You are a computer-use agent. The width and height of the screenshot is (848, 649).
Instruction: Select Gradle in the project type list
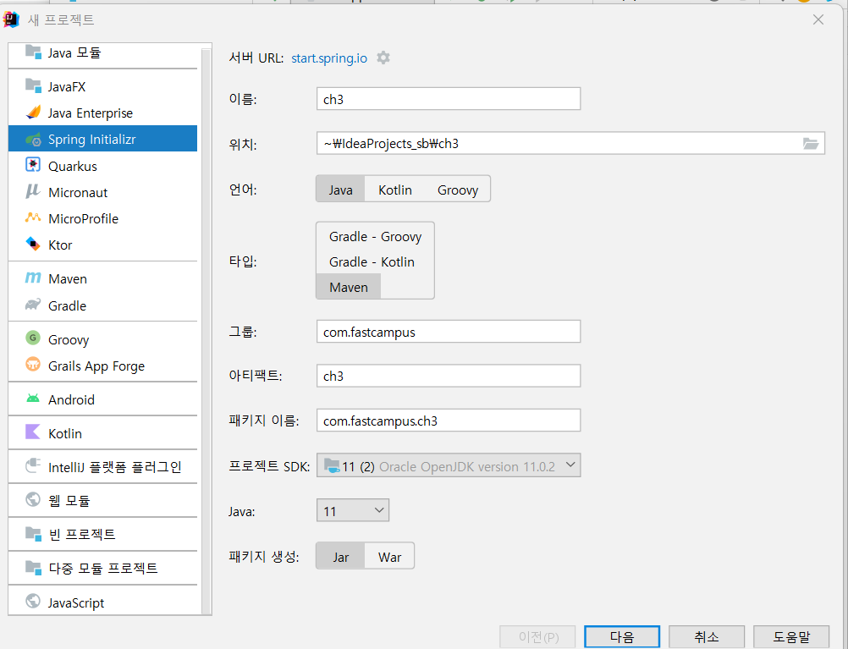pyautogui.click(x=102, y=305)
